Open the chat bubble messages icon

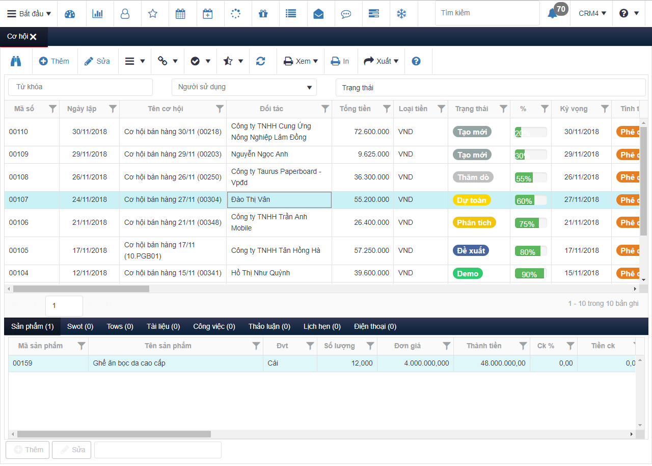[x=346, y=14]
